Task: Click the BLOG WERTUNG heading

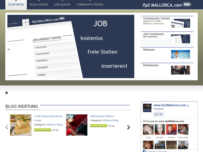Action: point(22,107)
